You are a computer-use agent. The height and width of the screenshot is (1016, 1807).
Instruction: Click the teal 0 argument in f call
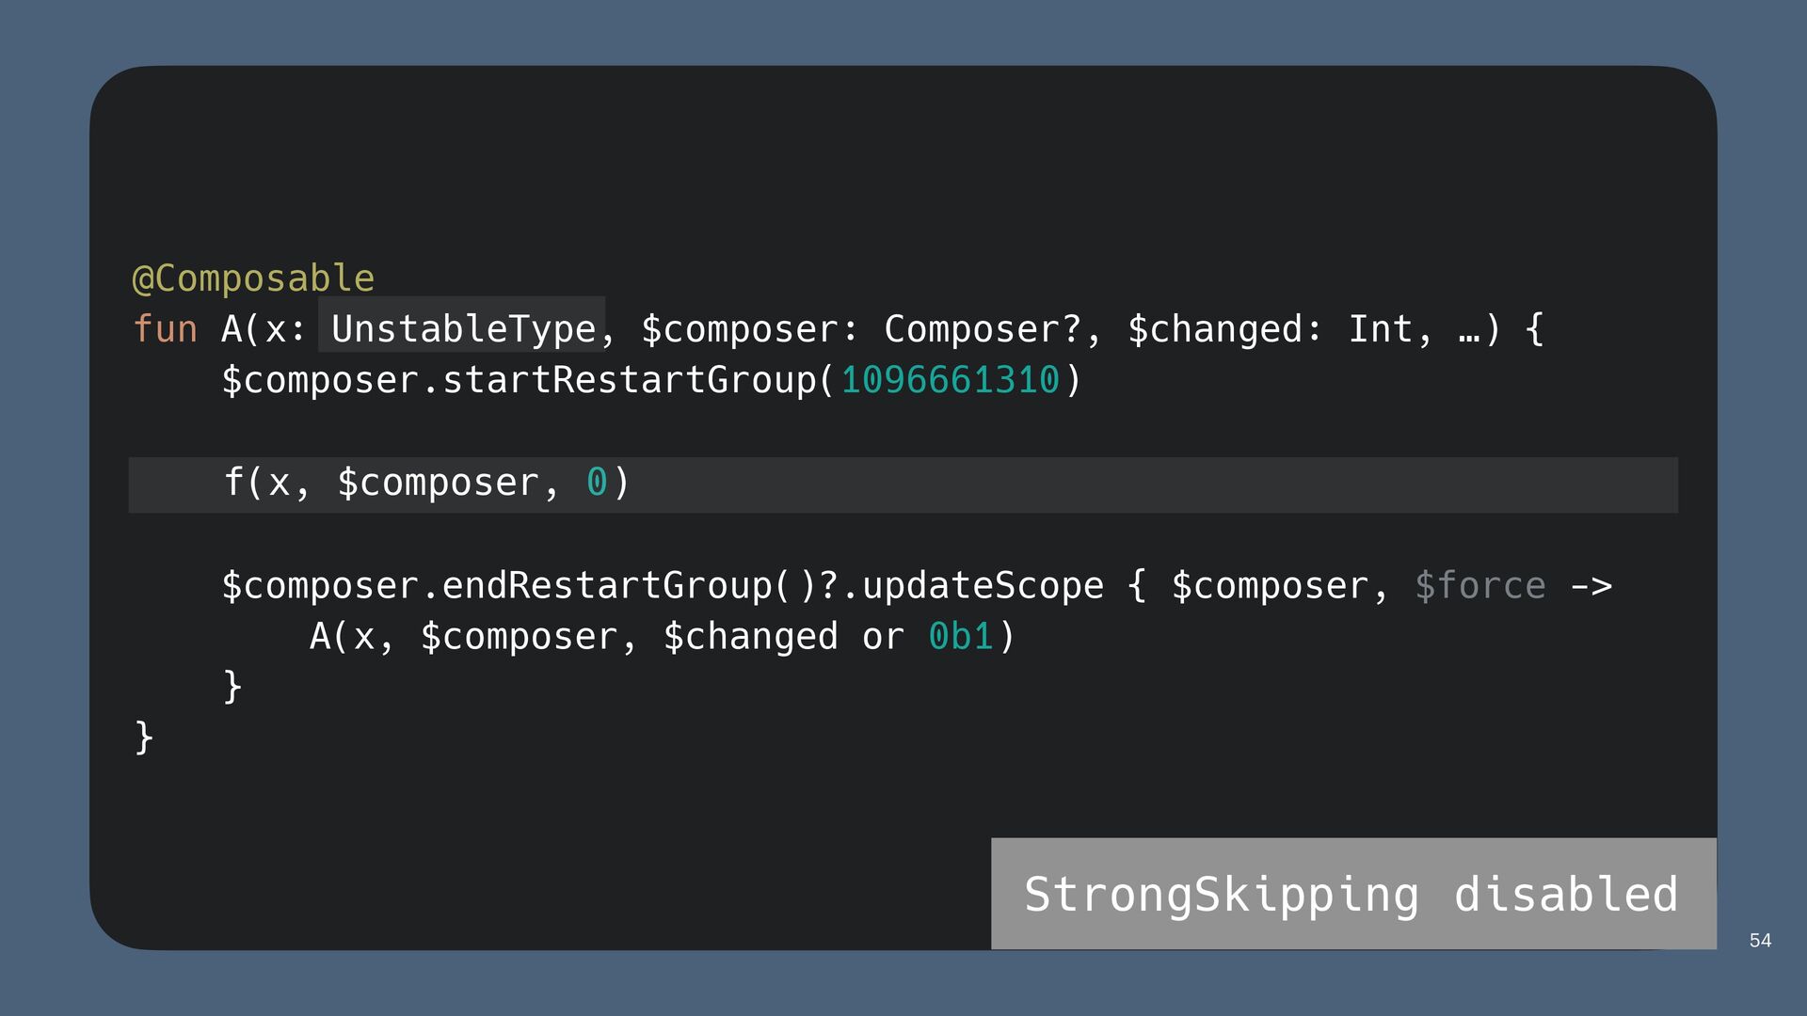[597, 484]
